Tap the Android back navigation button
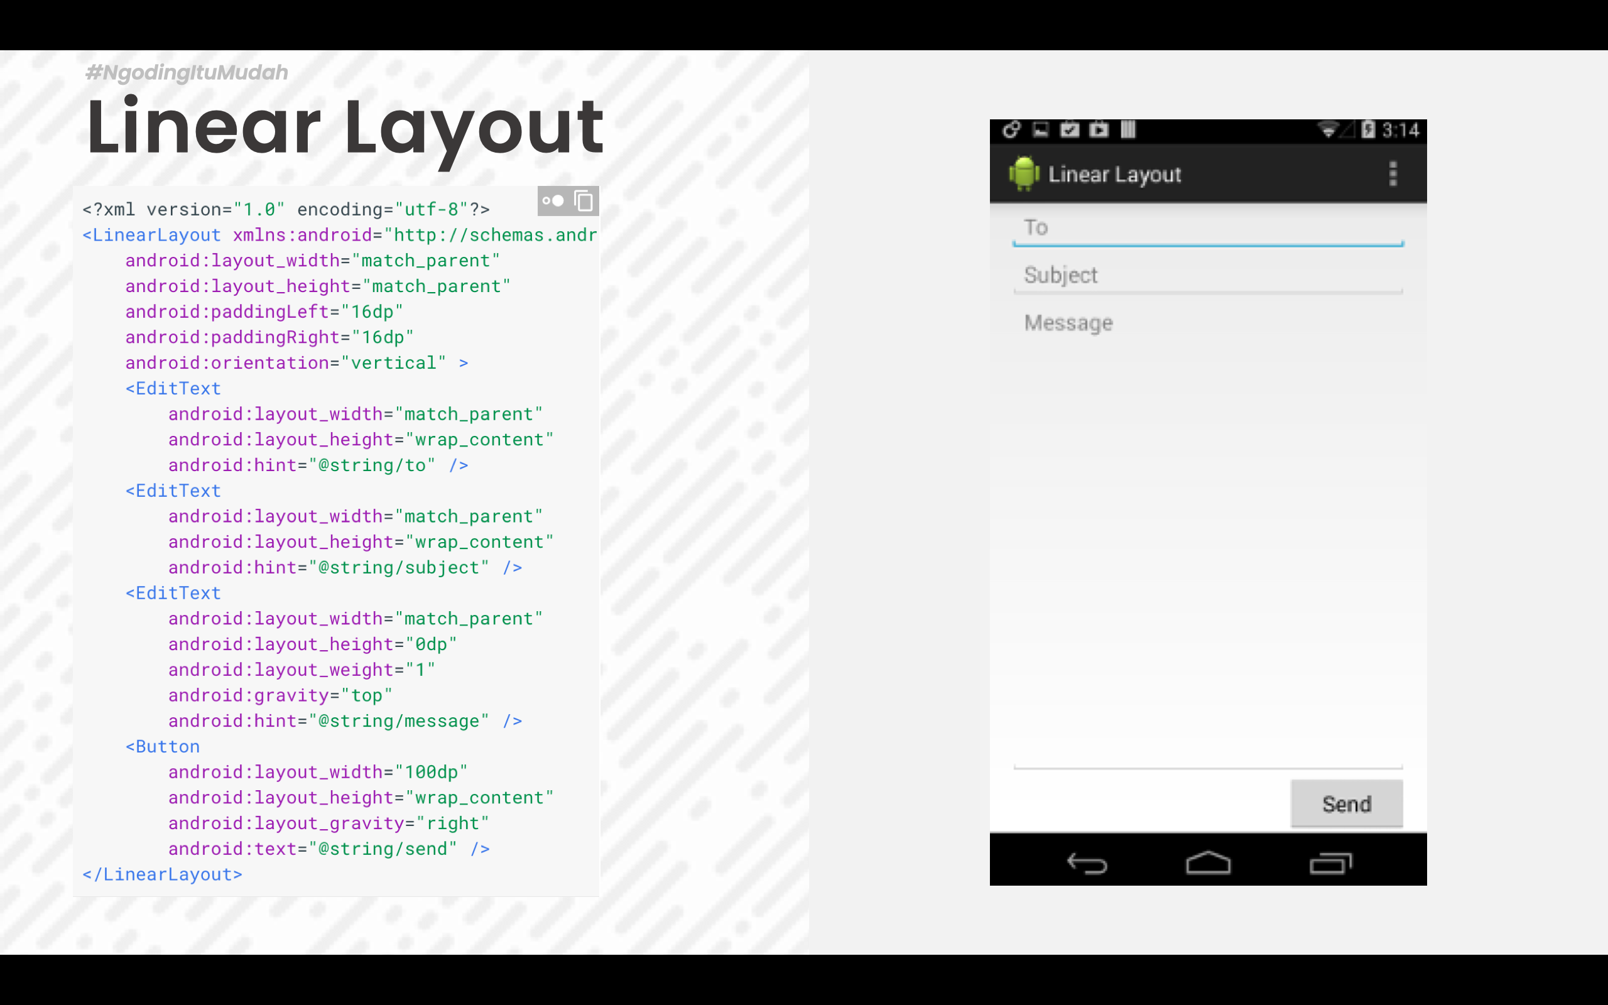This screenshot has width=1608, height=1005. 1087,863
